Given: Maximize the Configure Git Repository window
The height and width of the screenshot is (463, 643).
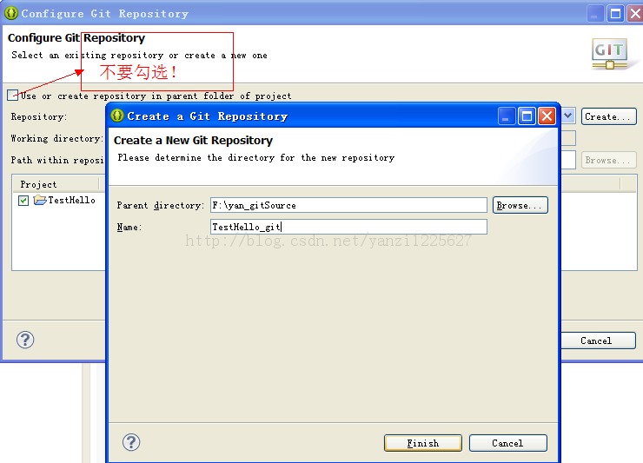Looking at the screenshot, I should point(615,14).
